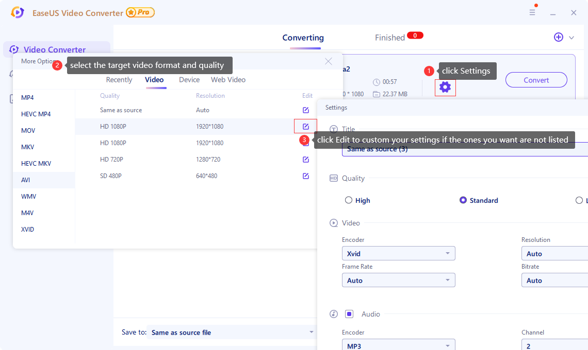Select MP4 format
Image resolution: width=588 pixels, height=350 pixels.
tap(44, 98)
